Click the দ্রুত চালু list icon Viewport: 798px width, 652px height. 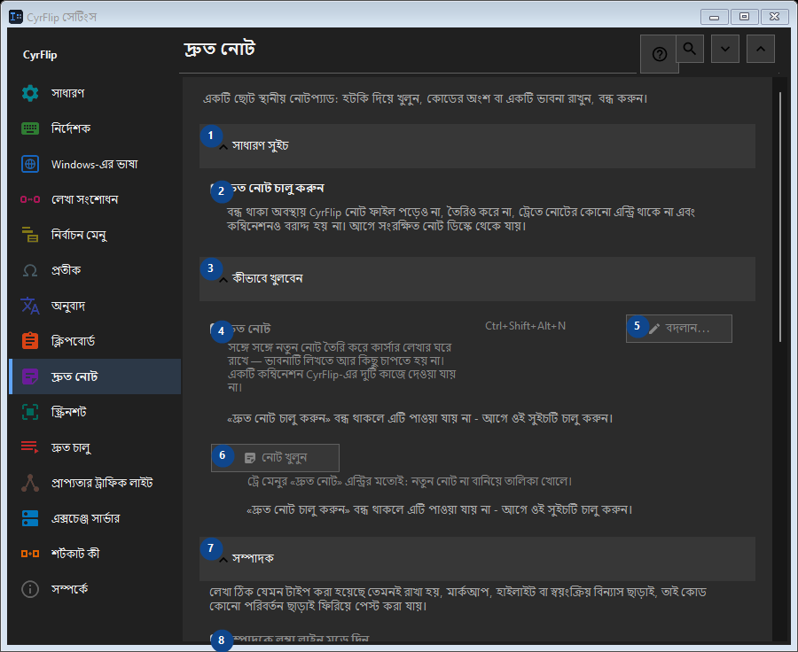coord(30,447)
